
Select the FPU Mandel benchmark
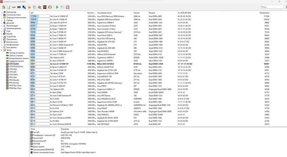pos(14,80)
